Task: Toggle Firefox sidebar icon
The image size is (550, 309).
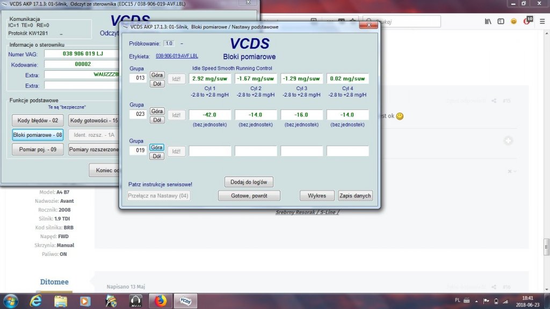Action: [501, 21]
